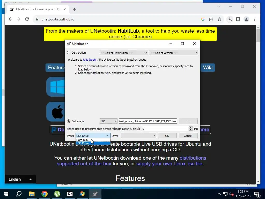Screen dimensions: 265x199
Task: Click the persistence space MB input field
Action: pyautogui.click(x=165, y=129)
